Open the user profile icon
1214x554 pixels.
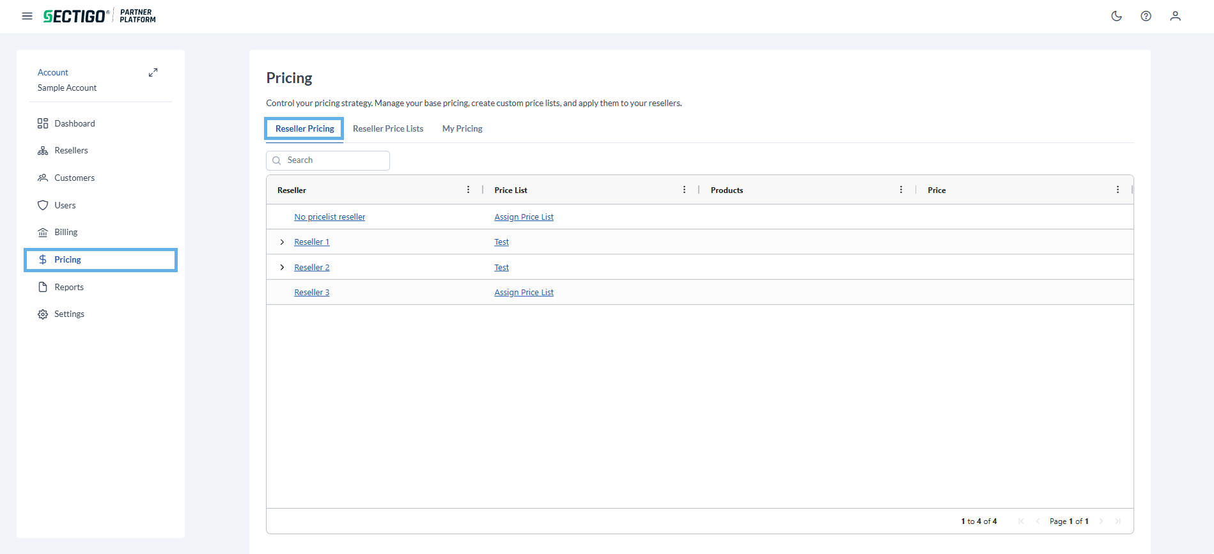pos(1176,16)
